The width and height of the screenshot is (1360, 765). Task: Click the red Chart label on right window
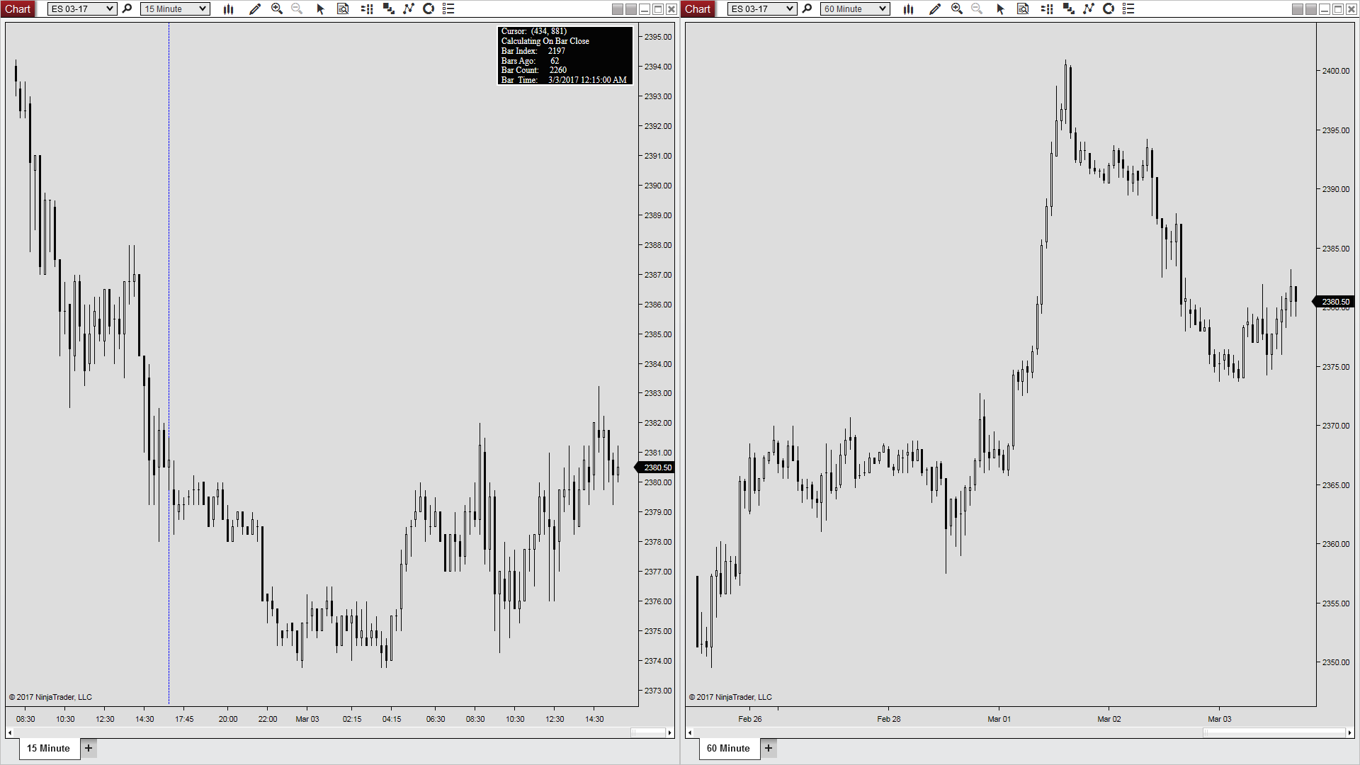pyautogui.click(x=698, y=9)
